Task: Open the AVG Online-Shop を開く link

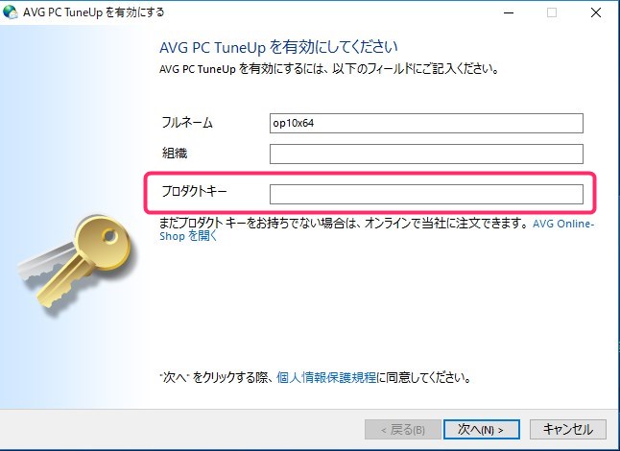Action: coord(376,229)
